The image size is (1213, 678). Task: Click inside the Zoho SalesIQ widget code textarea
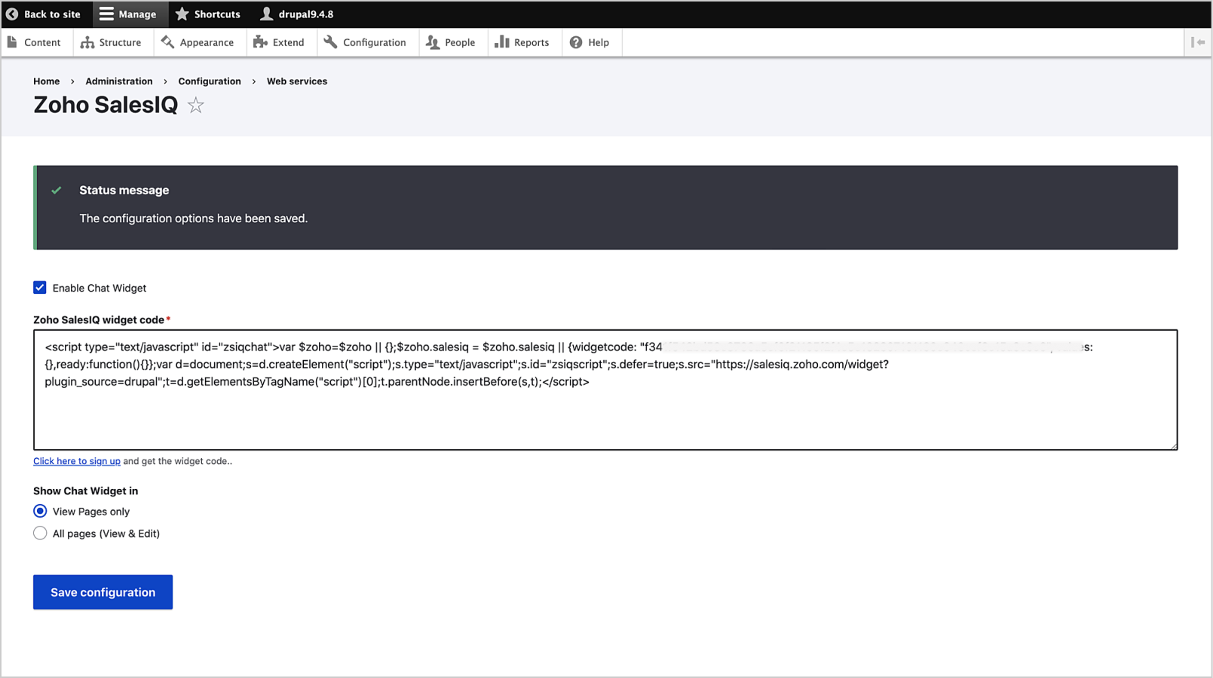[605, 389]
